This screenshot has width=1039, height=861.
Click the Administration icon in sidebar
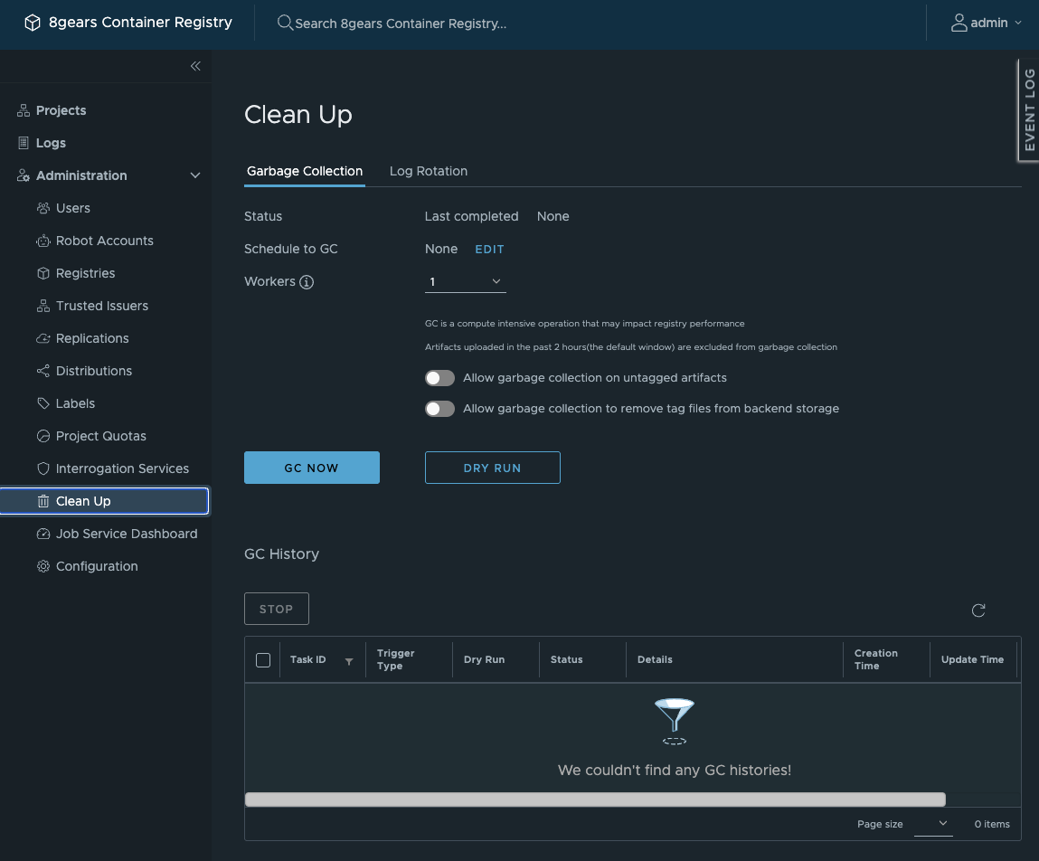click(24, 175)
